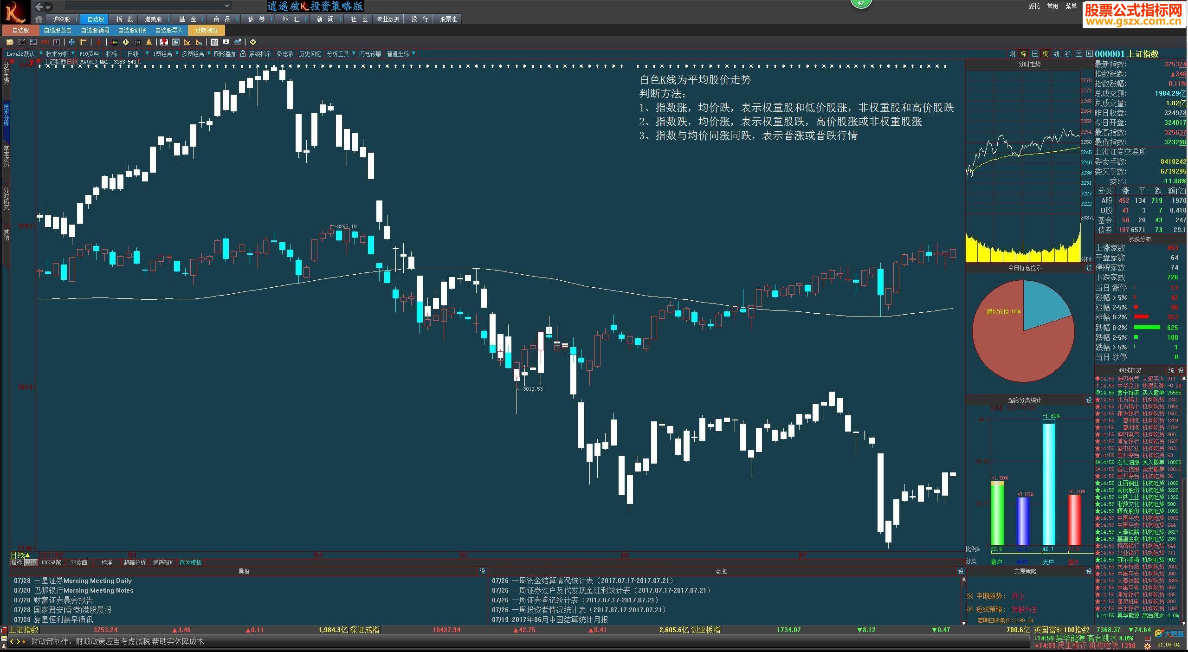This screenshot has width=1188, height=652.
Task: Select the 超赢分析 template tab
Action: pyautogui.click(x=135, y=562)
